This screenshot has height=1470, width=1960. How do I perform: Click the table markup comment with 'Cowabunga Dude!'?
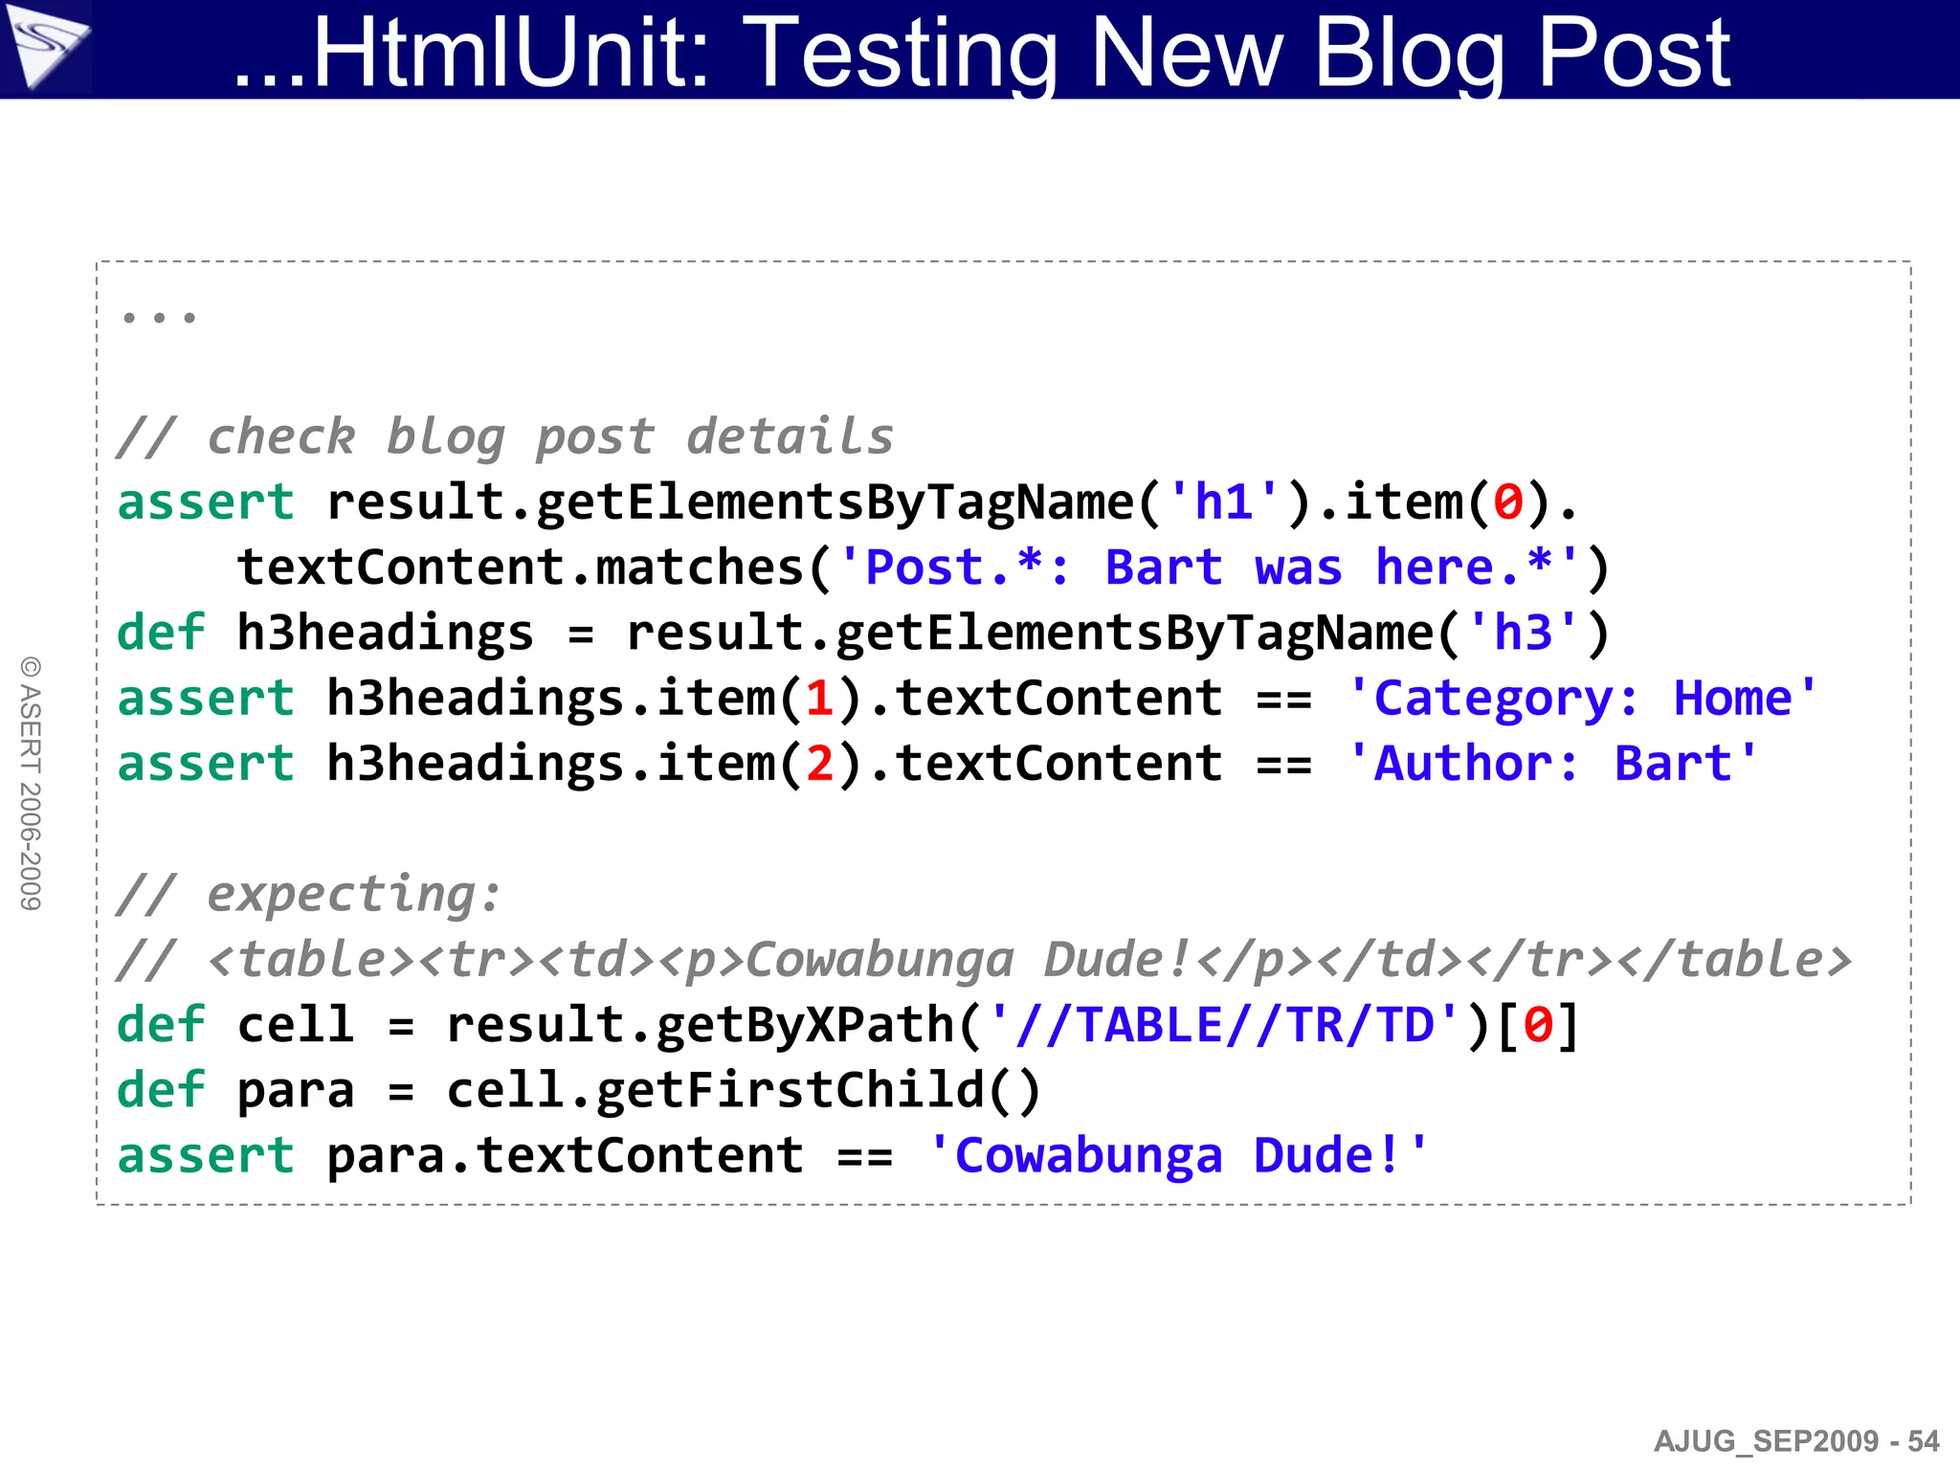tap(984, 960)
